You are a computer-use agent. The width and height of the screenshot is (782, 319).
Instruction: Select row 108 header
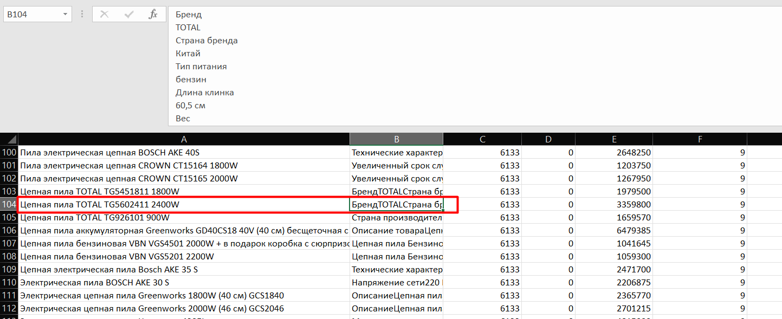(x=9, y=256)
